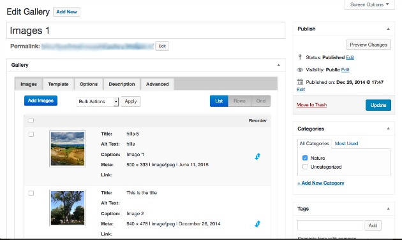Click the title text 'hills-5'
Viewport: 402px width, 240px height.
pyautogui.click(x=133, y=134)
